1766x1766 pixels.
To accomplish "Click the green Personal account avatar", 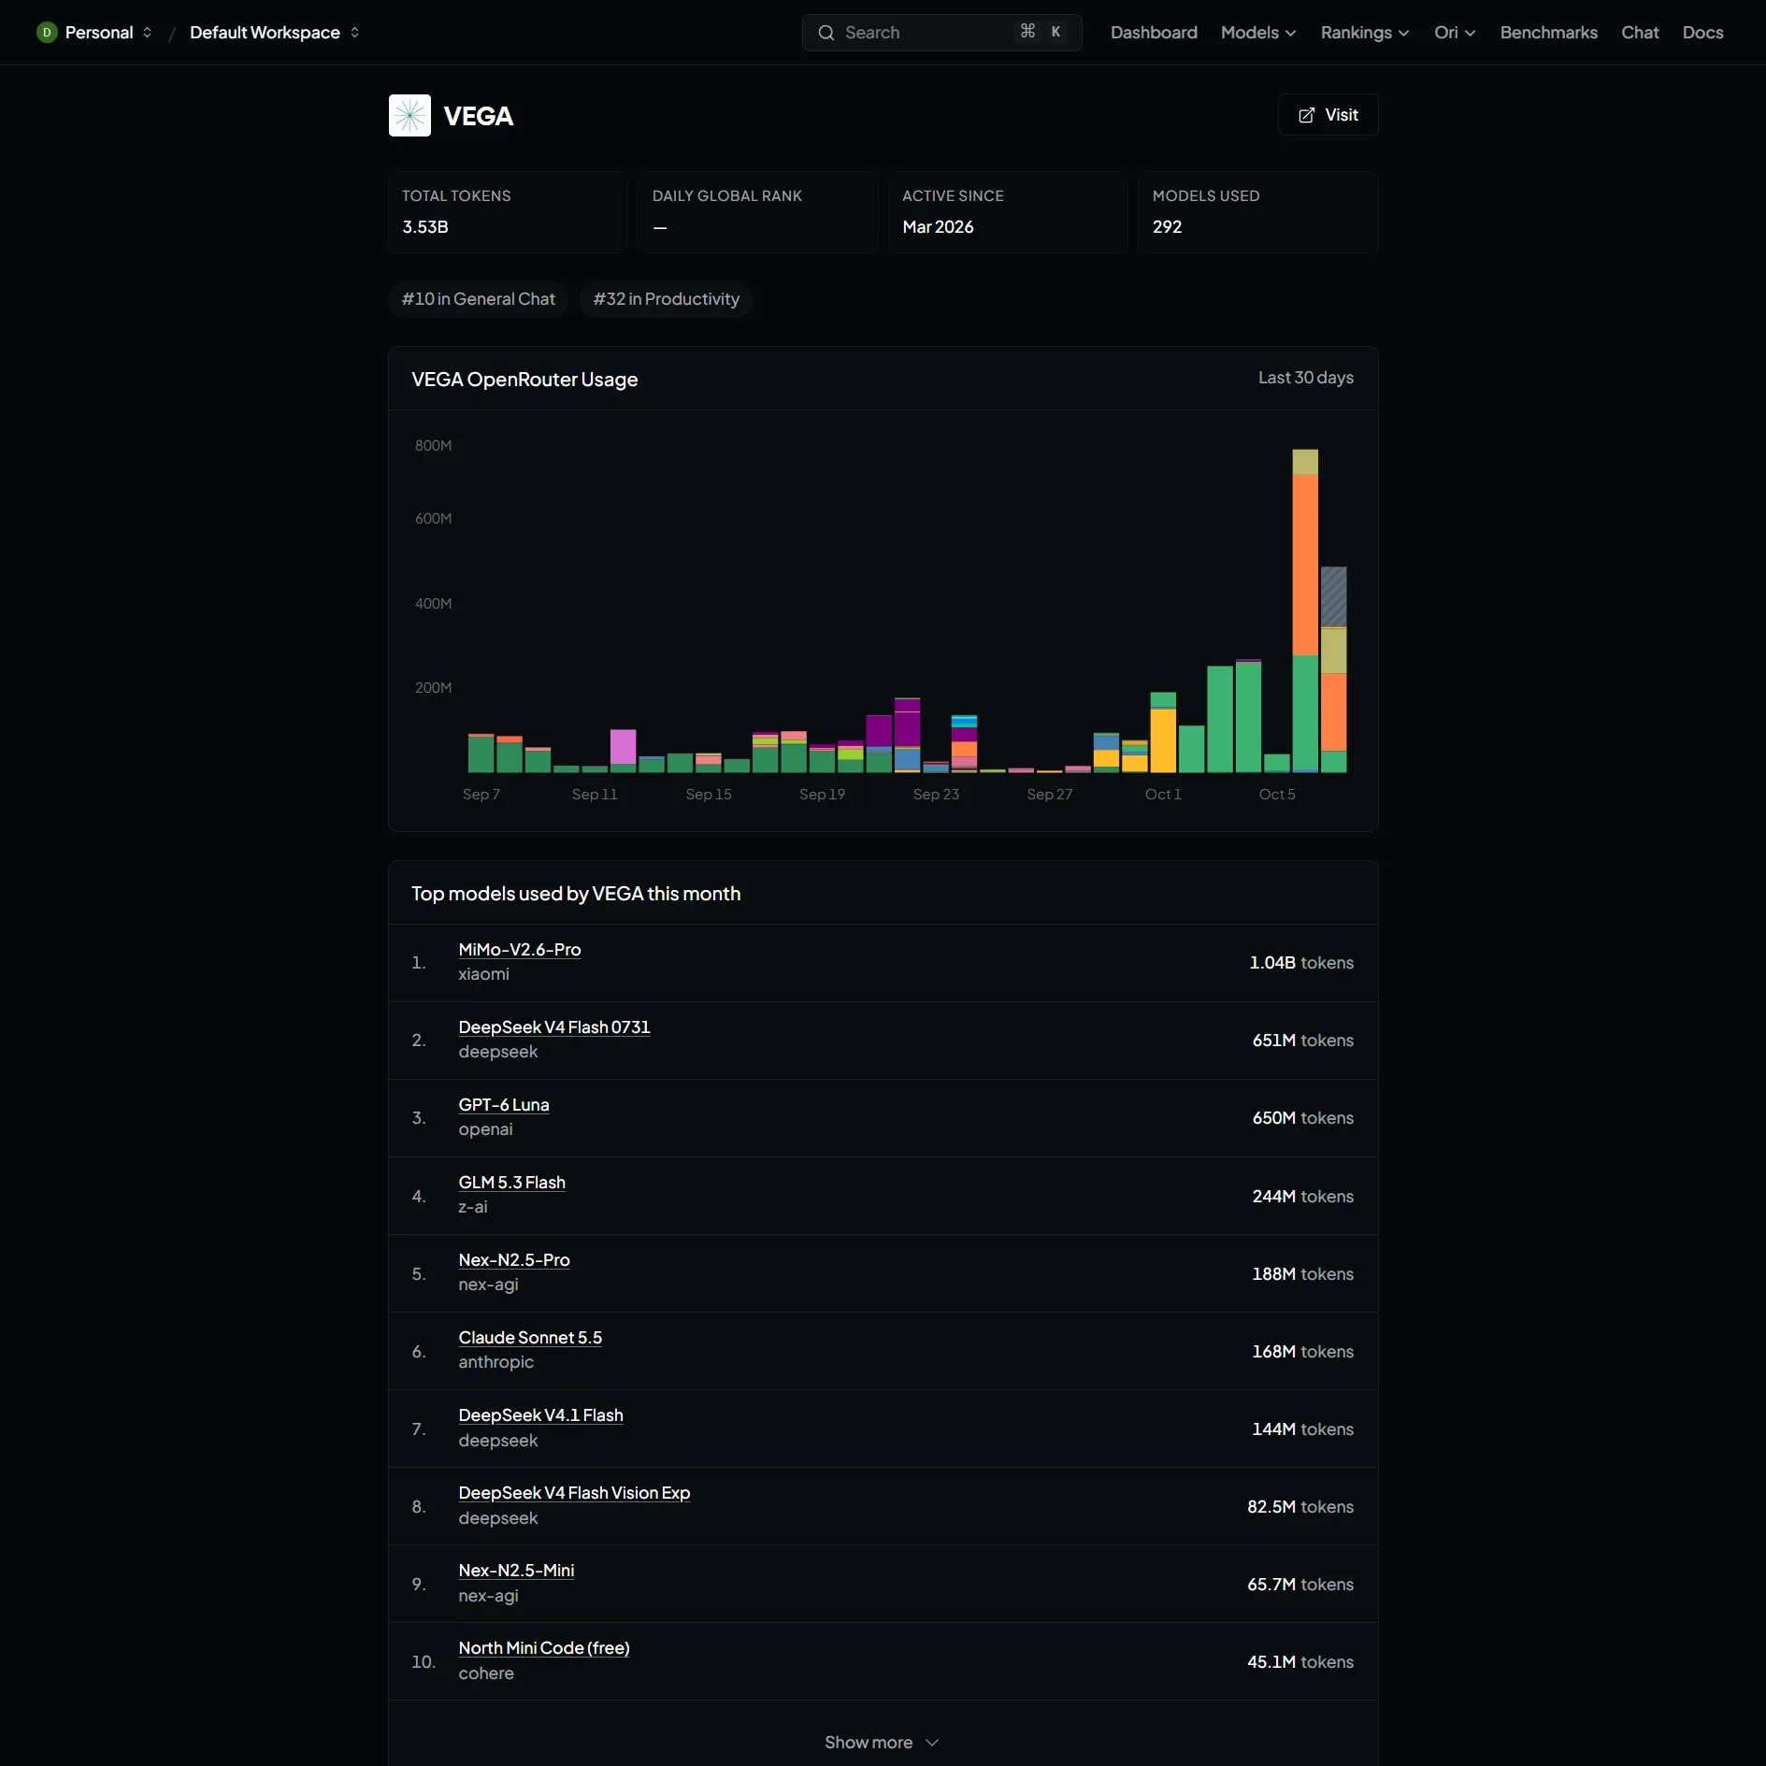I will pyautogui.click(x=47, y=33).
